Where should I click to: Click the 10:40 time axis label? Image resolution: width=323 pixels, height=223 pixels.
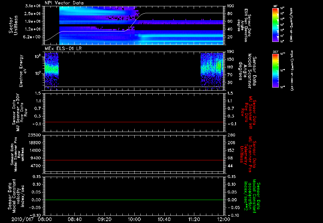[x=164, y=219]
